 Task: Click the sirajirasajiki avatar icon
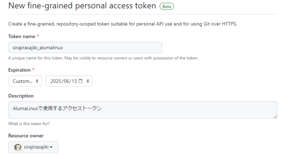click(18, 147)
